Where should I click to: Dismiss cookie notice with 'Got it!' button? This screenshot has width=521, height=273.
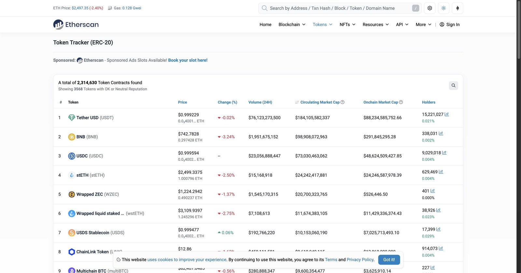coord(389,260)
